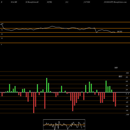This screenshot has width=130, height=130.
Task: Click the 517530 stock code text
Action: click(x=87, y=2)
